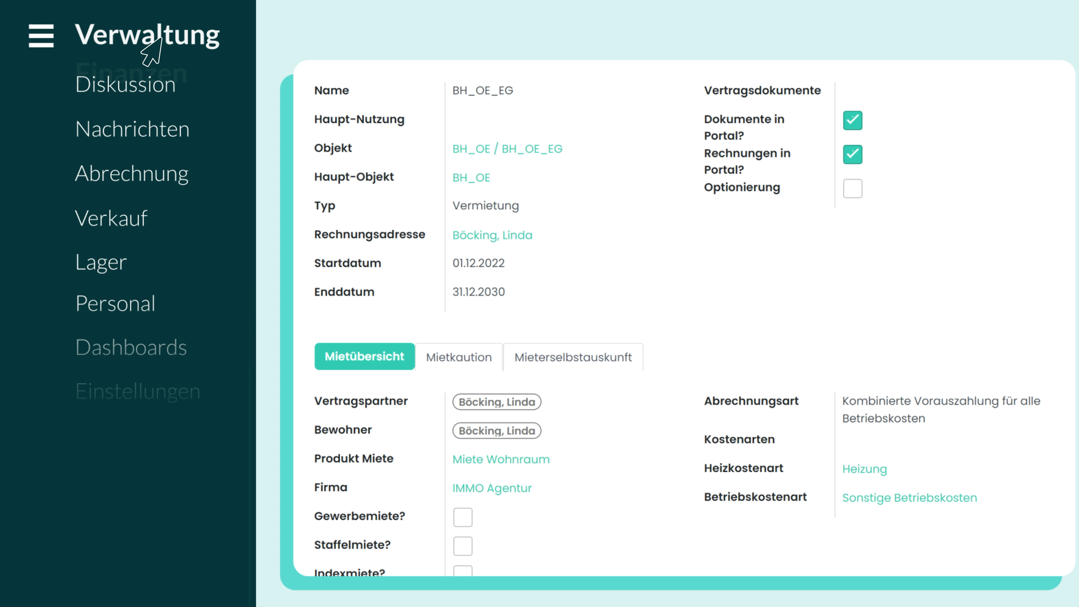The image size is (1079, 607).
Task: Click the Rechnungsadresse label
Action: 370,234
